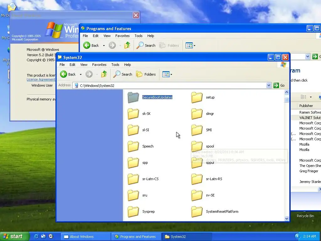
Task: Select the sl-SI folder
Action: [x=138, y=130]
